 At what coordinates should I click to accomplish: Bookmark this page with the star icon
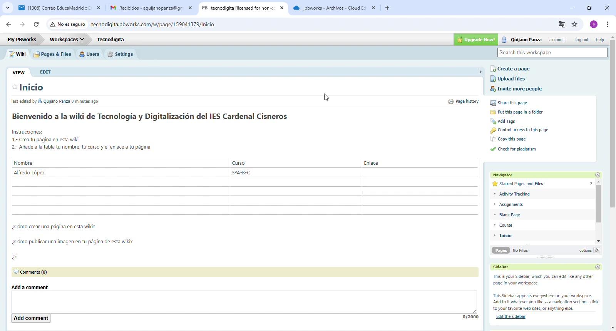(574, 24)
